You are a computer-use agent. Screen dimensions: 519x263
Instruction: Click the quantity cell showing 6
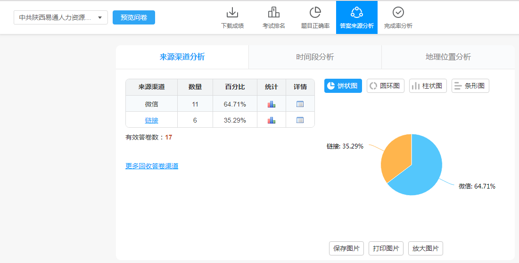pos(195,120)
